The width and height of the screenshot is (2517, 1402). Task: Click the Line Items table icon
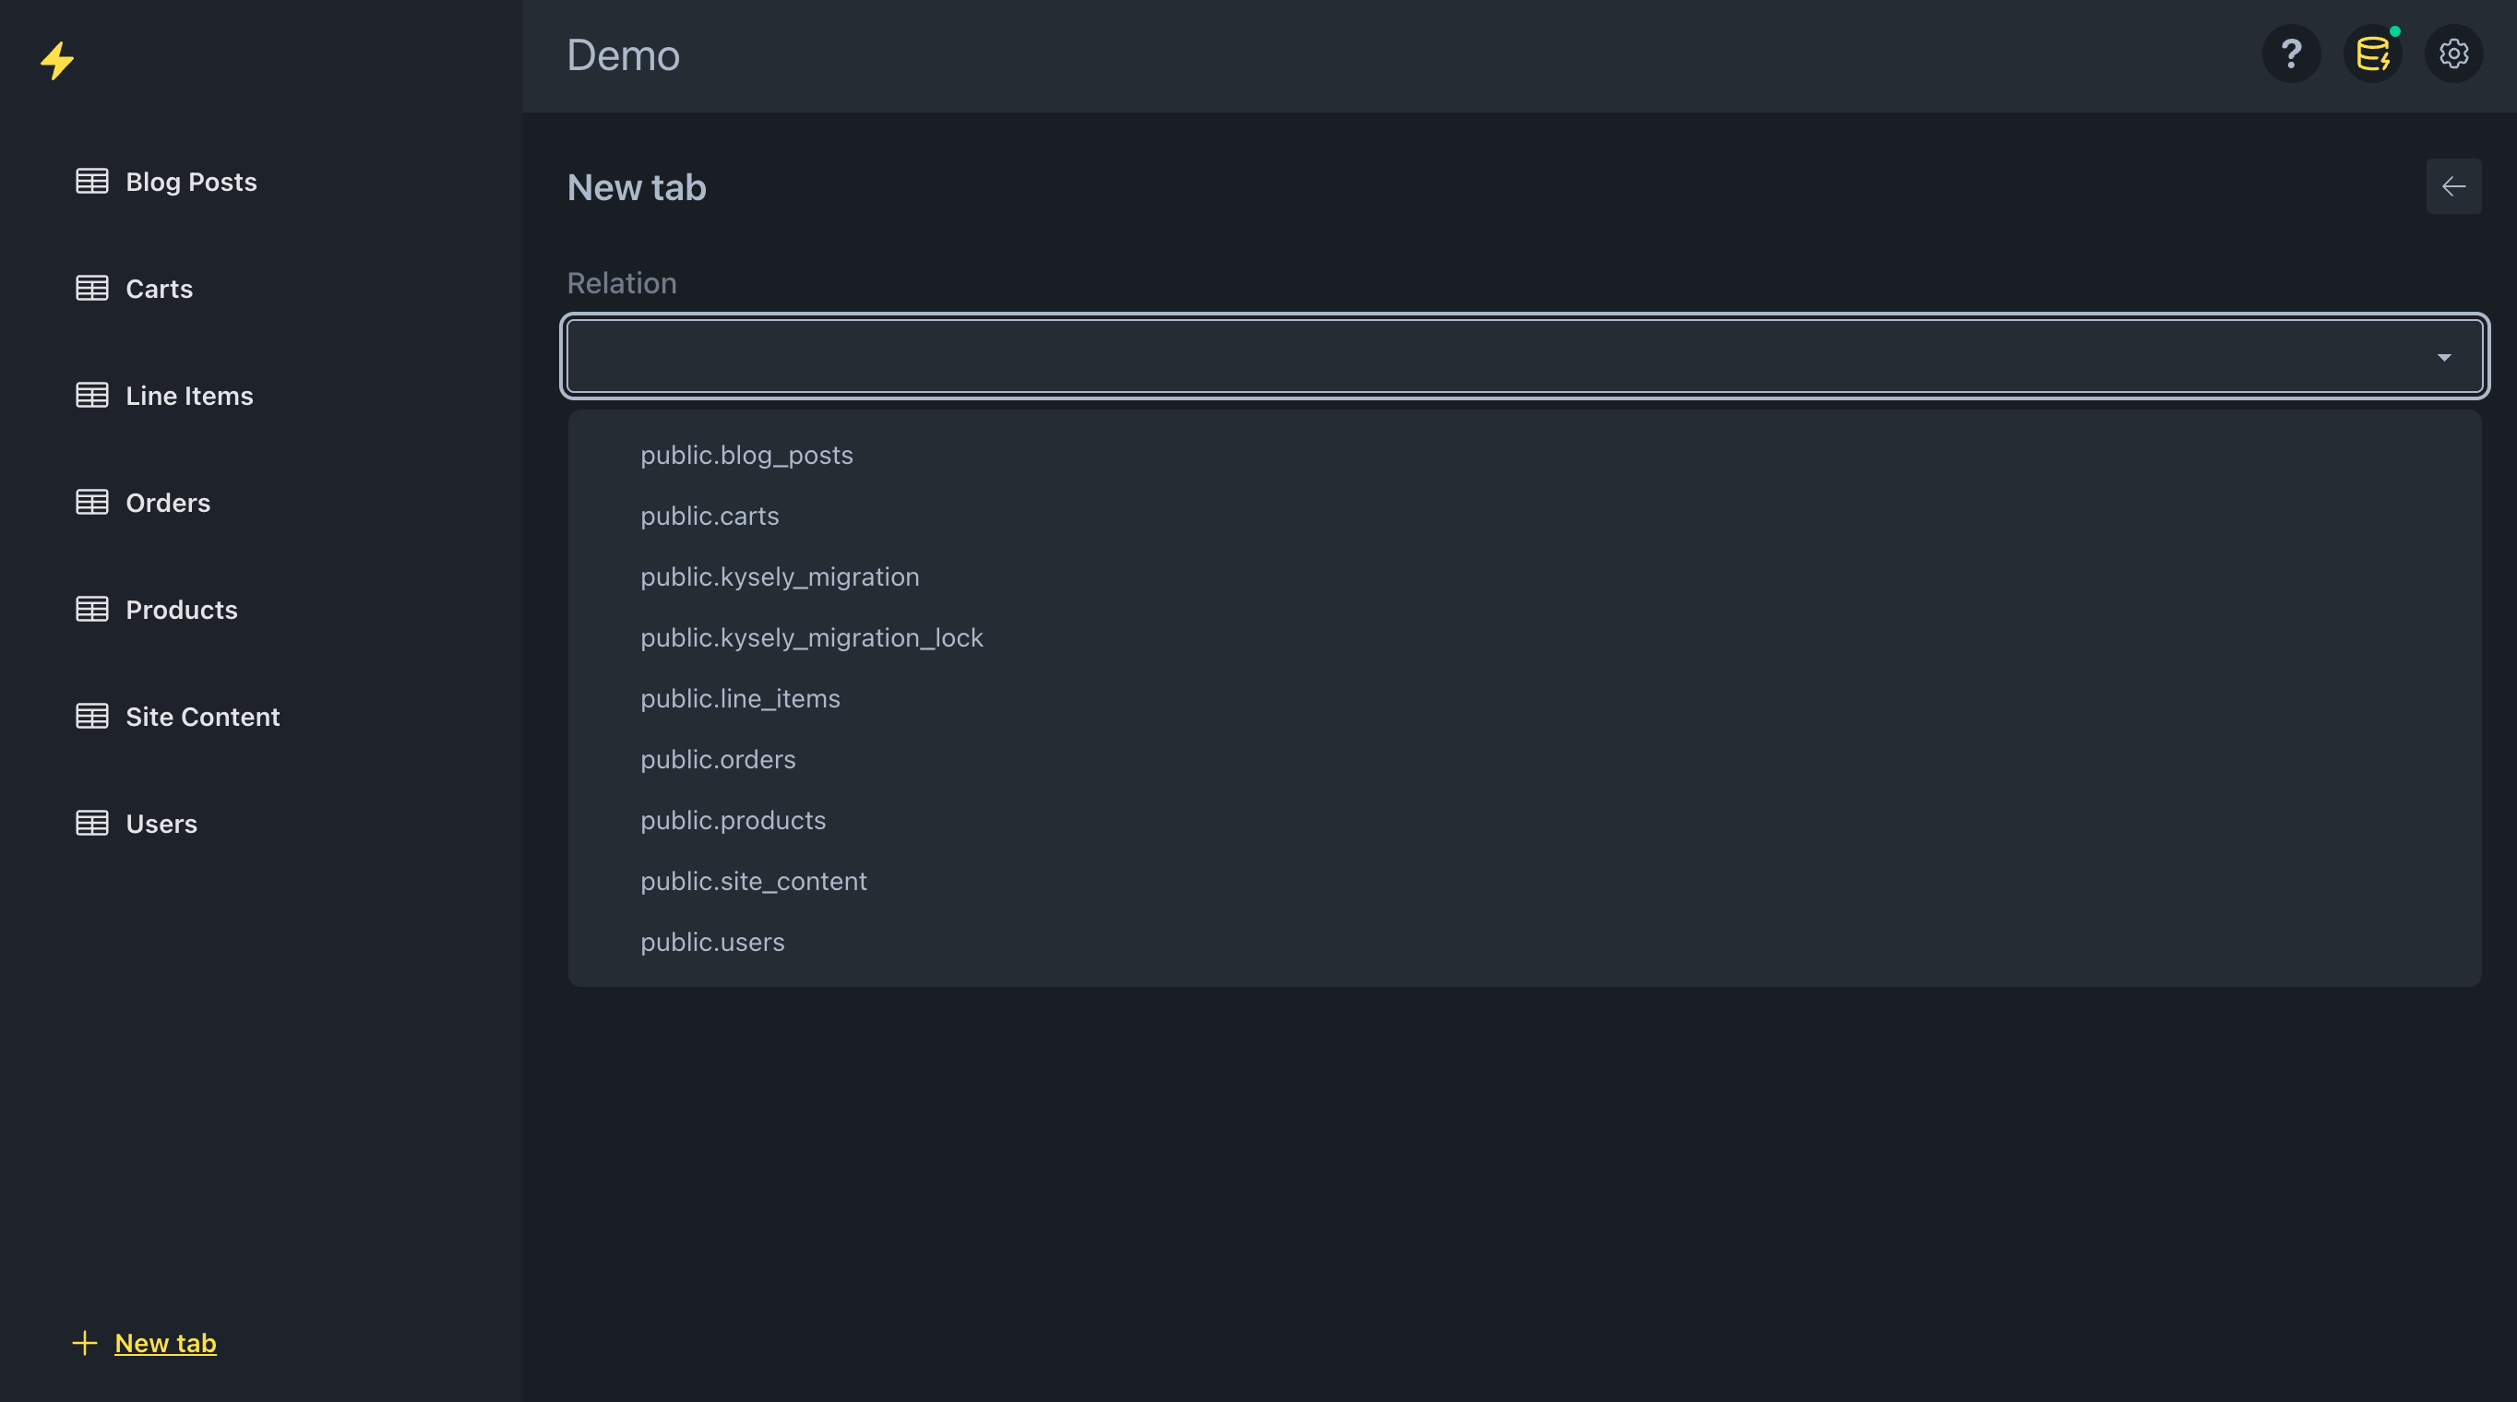[x=92, y=395]
